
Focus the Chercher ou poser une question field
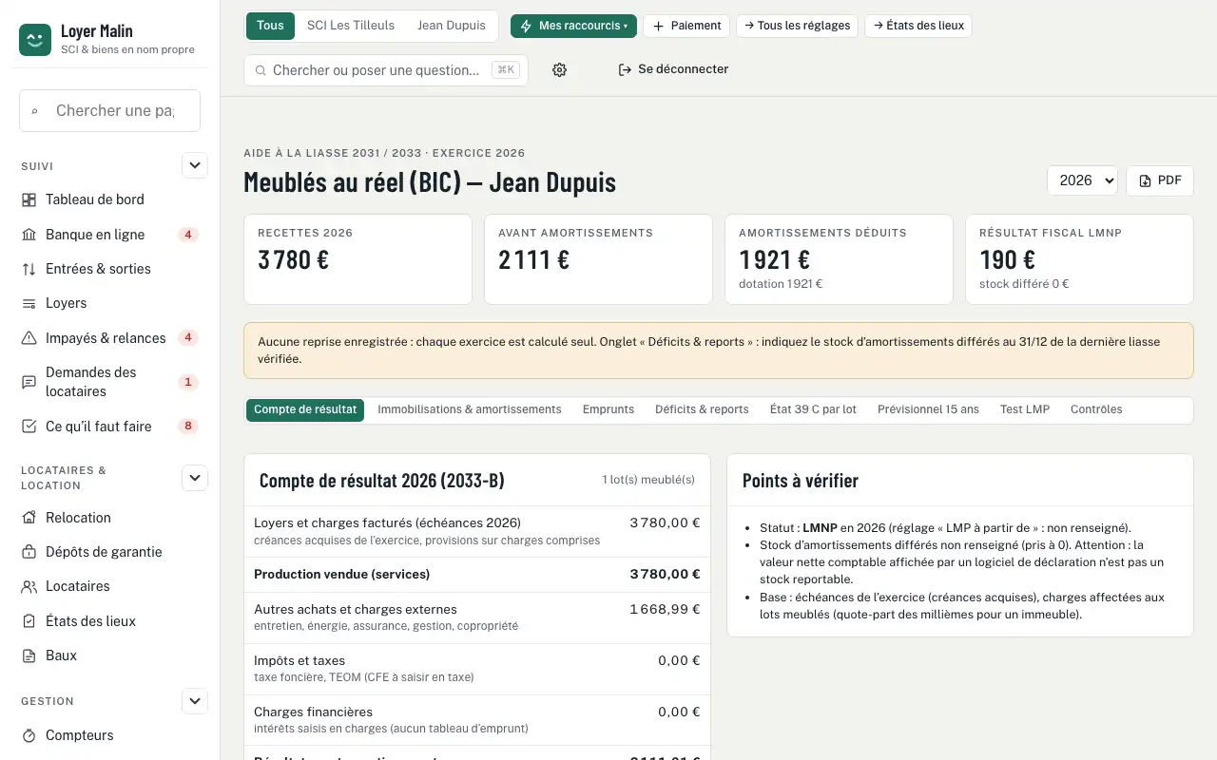386,70
